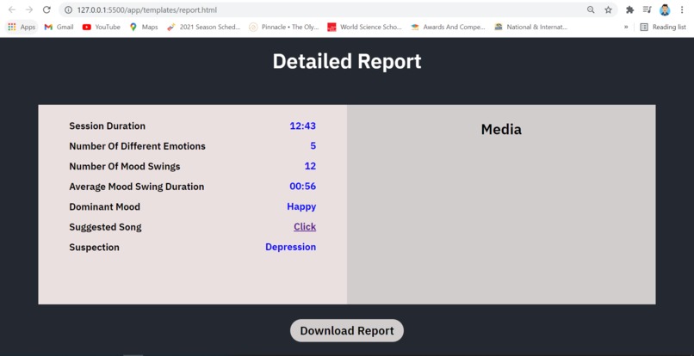Screen dimensions: 694x356
Task: View site information icon in address bar
Action: pos(68,9)
